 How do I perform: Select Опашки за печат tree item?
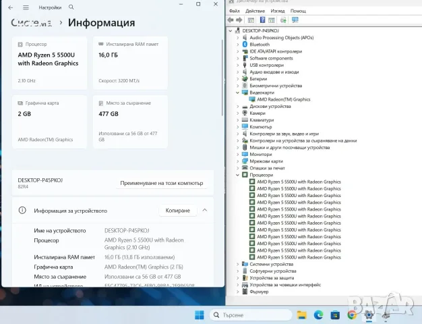(267, 168)
